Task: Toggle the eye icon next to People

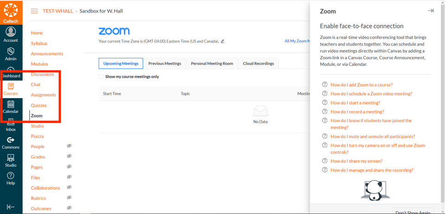Action: click(x=69, y=146)
